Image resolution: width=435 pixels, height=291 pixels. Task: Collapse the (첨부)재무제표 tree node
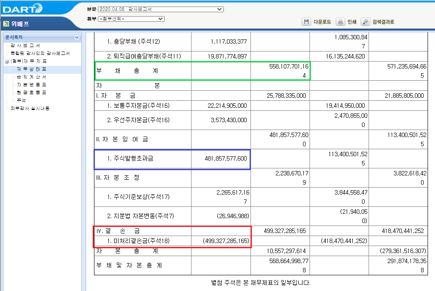6,61
